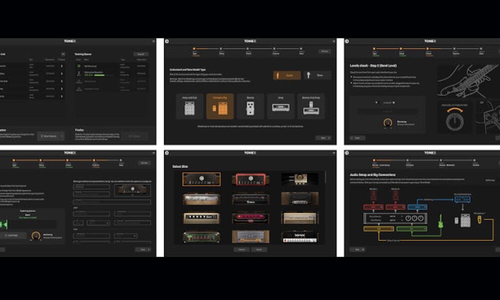
Task: Open hamburger menu in Training Queue window
Action: coord(153,41)
